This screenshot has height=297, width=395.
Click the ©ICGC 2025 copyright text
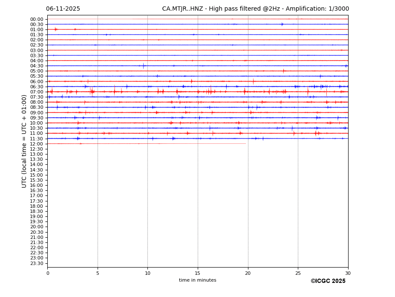[x=328, y=281]
